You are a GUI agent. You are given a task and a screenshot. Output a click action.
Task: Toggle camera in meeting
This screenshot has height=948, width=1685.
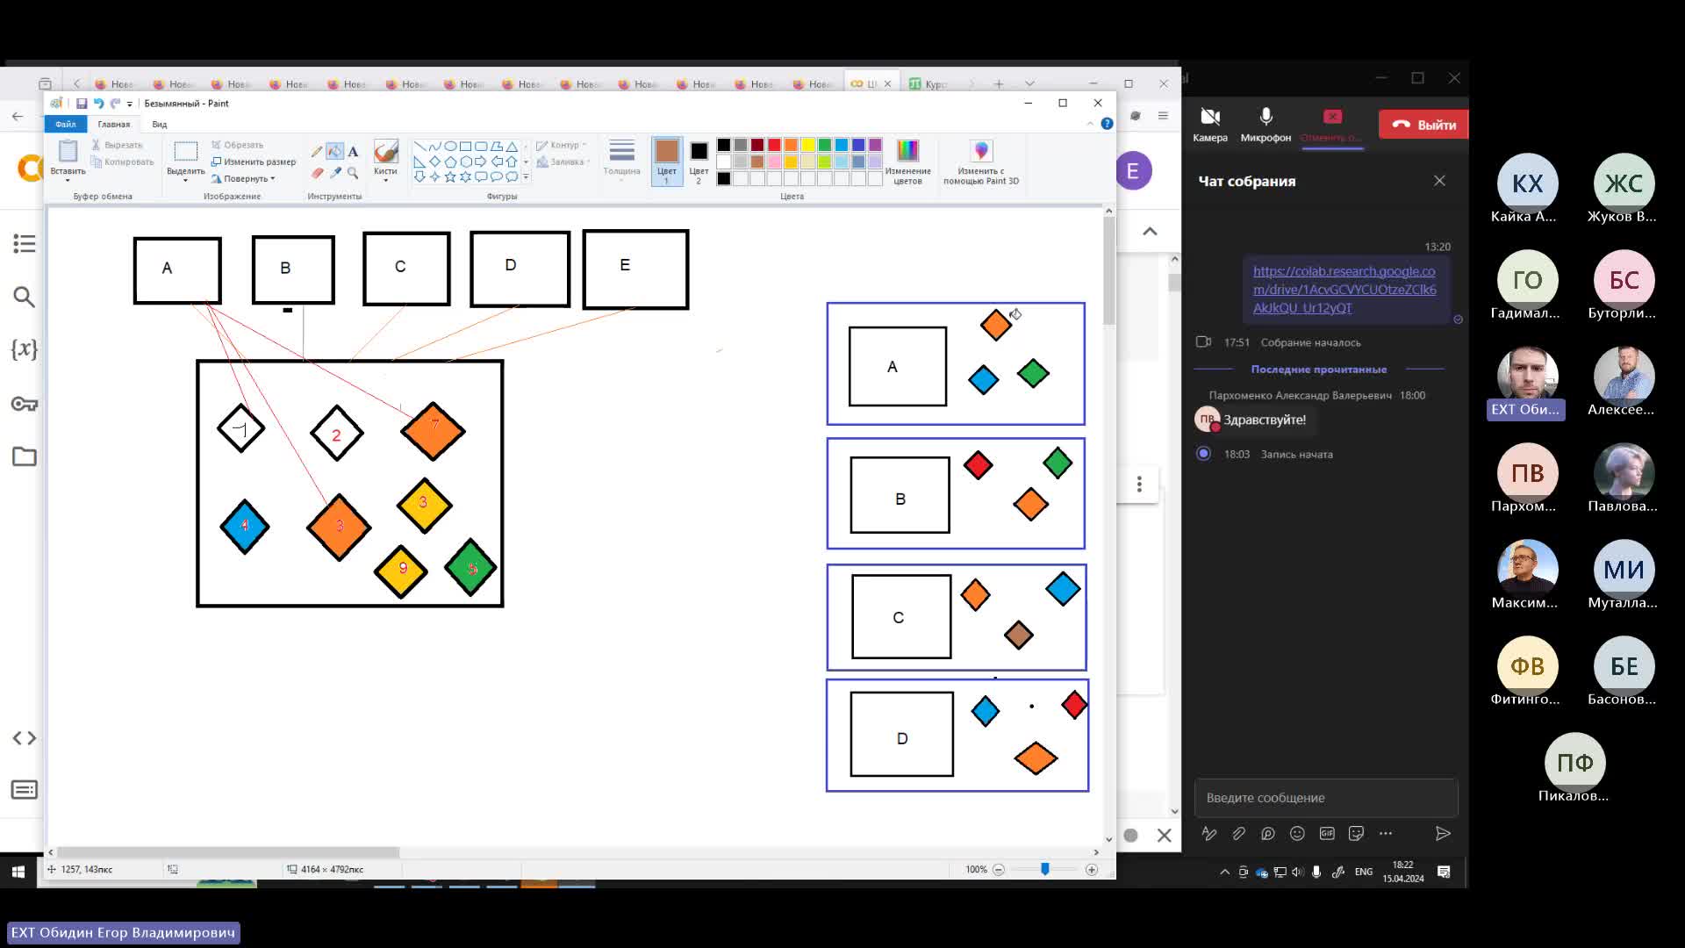pos(1210,124)
